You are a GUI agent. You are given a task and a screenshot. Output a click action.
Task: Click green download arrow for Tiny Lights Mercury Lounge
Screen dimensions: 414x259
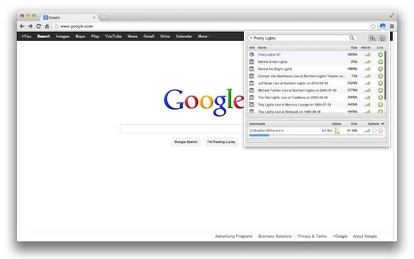pos(380,105)
